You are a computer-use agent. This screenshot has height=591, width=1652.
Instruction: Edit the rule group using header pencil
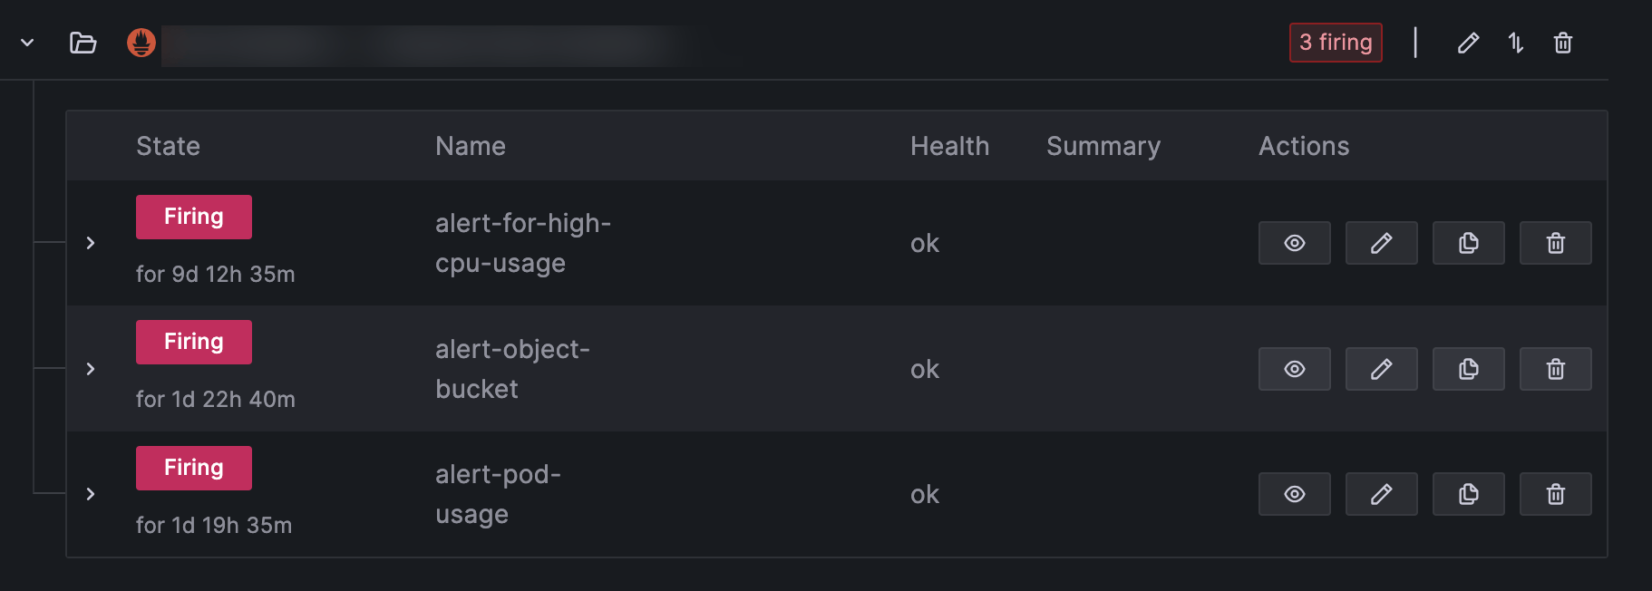coord(1468,43)
